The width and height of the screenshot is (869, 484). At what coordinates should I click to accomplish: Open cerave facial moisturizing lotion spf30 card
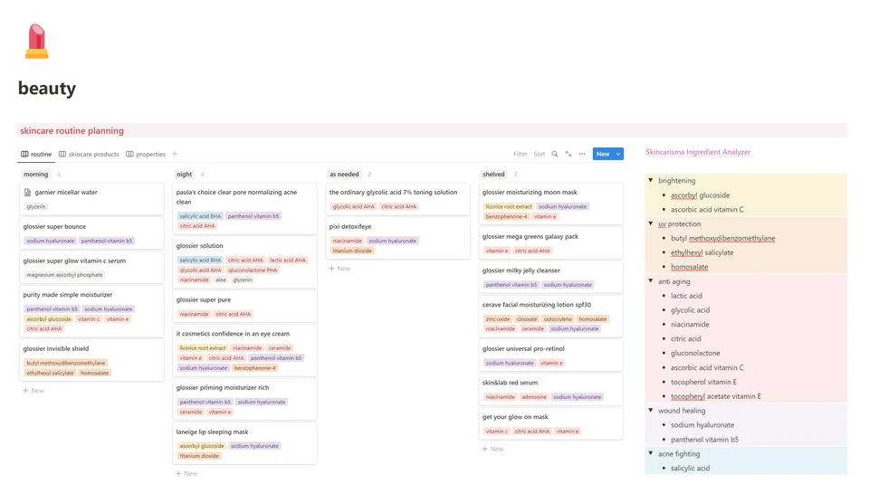pyautogui.click(x=551, y=317)
